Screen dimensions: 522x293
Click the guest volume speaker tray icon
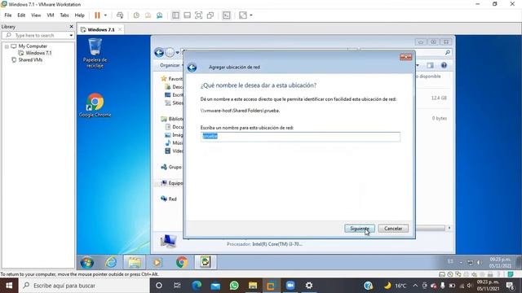(x=479, y=263)
